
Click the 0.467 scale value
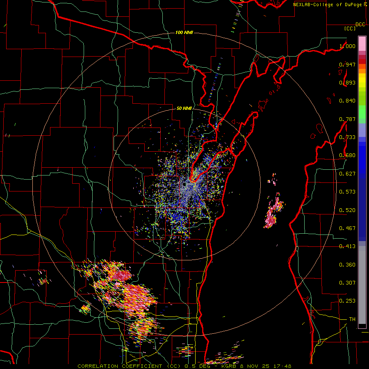[347, 228]
